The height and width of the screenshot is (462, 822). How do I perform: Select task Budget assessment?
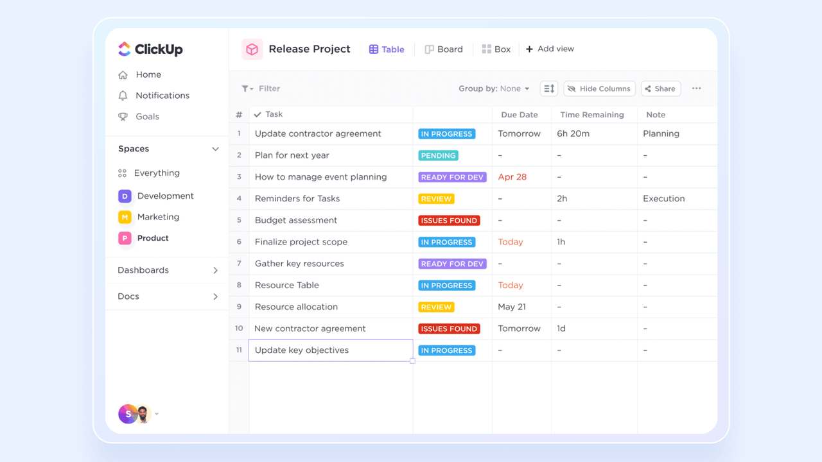(296, 220)
